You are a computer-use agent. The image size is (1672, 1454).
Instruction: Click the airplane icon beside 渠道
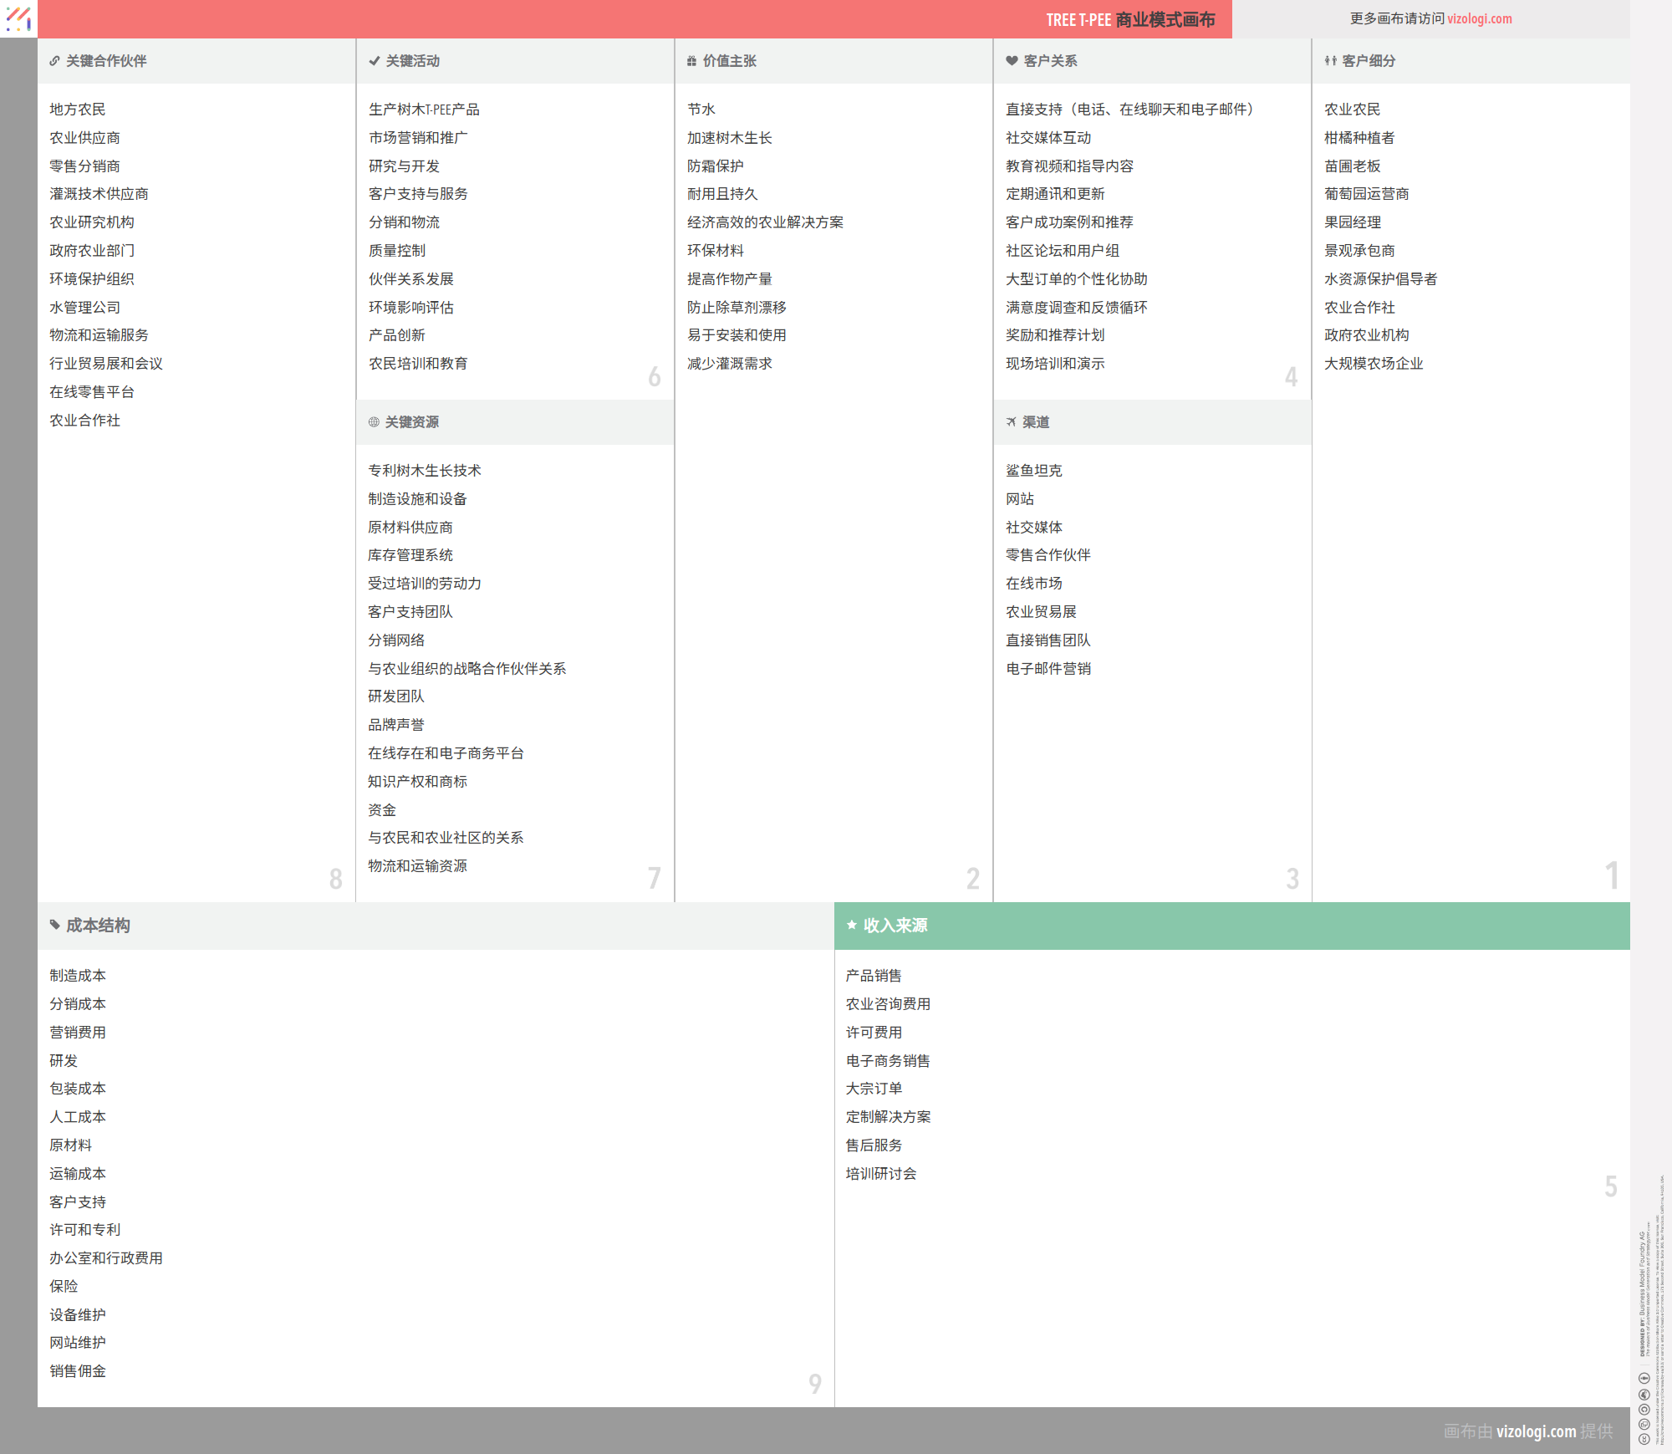(x=1012, y=422)
